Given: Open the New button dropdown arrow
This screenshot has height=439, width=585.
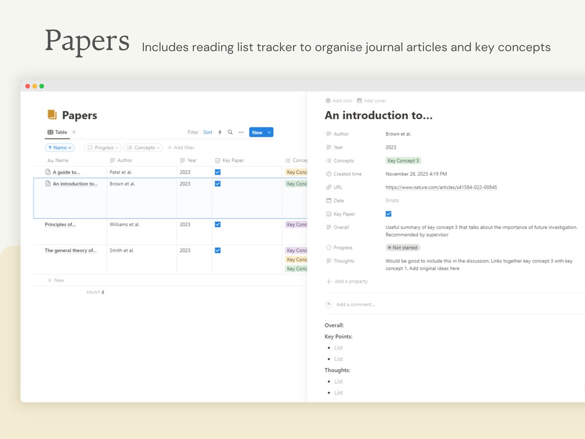Looking at the screenshot, I should point(268,132).
